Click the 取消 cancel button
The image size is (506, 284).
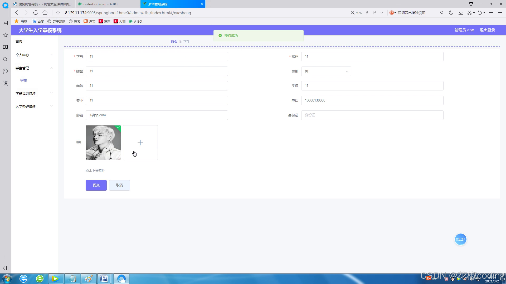[119, 185]
